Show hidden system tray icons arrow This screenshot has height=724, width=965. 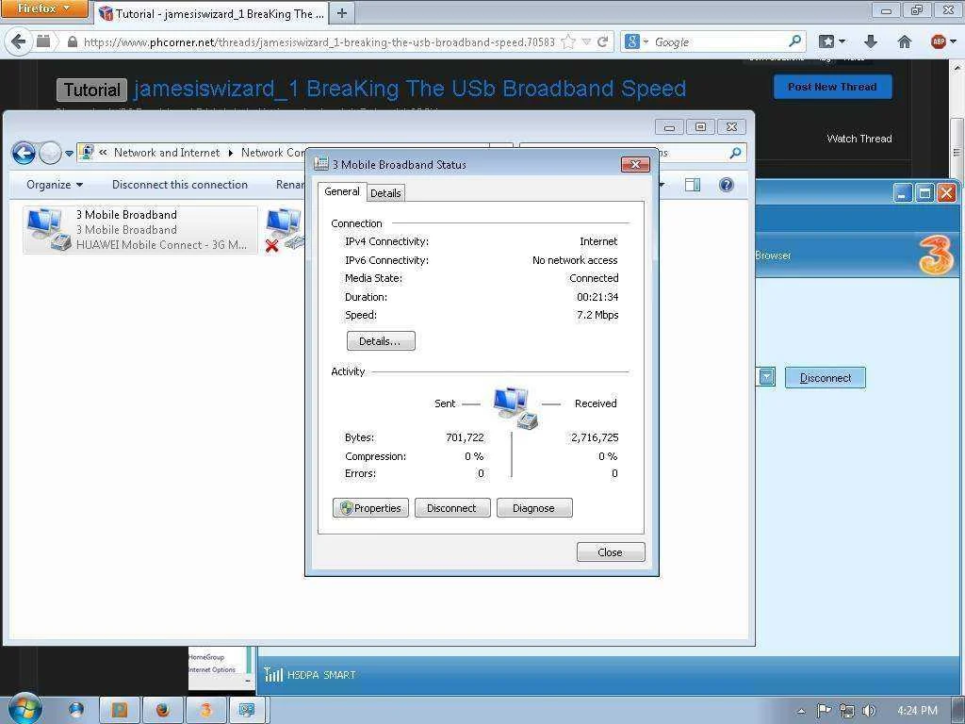pyautogui.click(x=801, y=711)
